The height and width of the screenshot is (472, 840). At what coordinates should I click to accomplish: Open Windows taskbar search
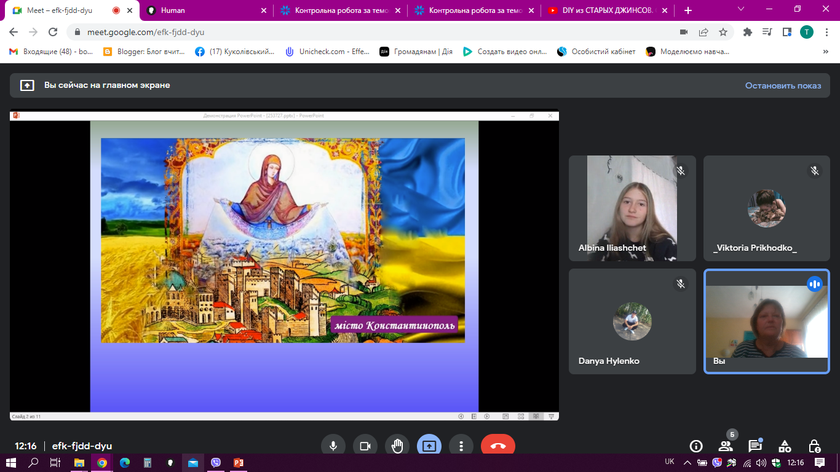34,463
